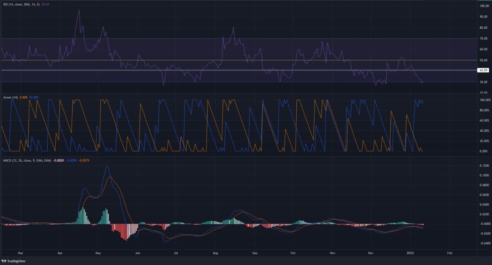Viewport: 492px width, 265px height.
Task: Click the Mar label on time axis
Action: tap(20, 253)
